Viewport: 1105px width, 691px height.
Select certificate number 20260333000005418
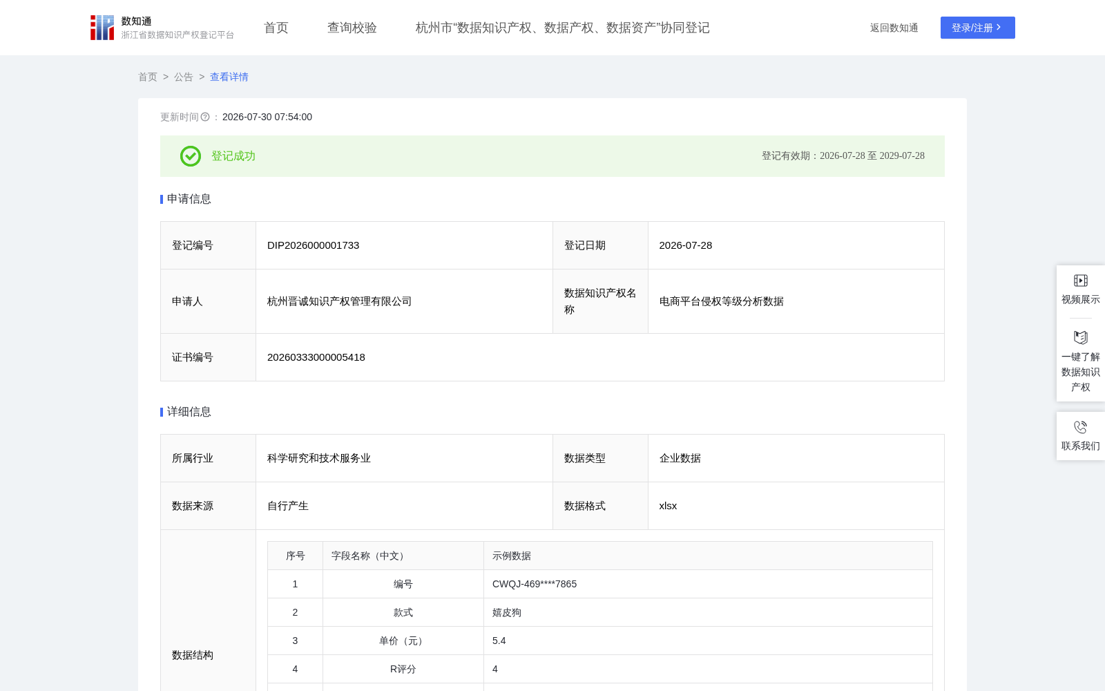point(316,357)
